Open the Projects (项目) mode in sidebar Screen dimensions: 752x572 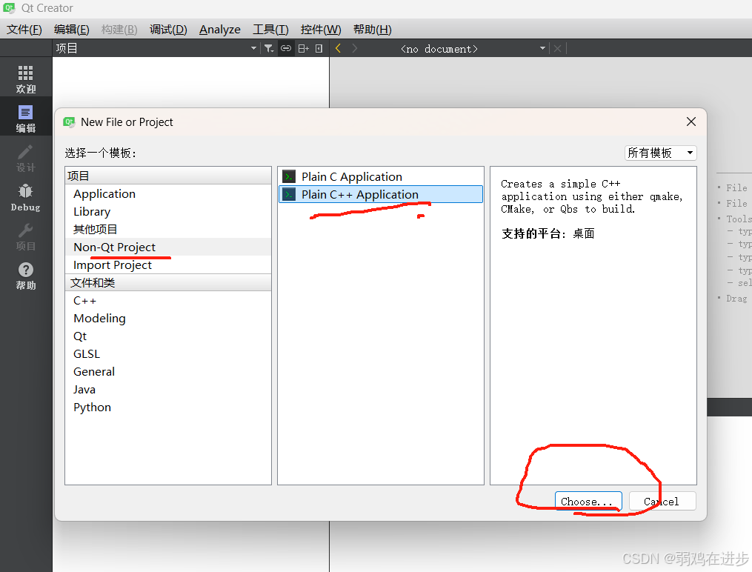[25, 237]
